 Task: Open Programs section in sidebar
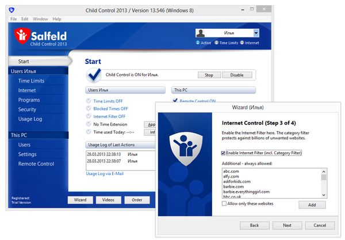pos(29,100)
